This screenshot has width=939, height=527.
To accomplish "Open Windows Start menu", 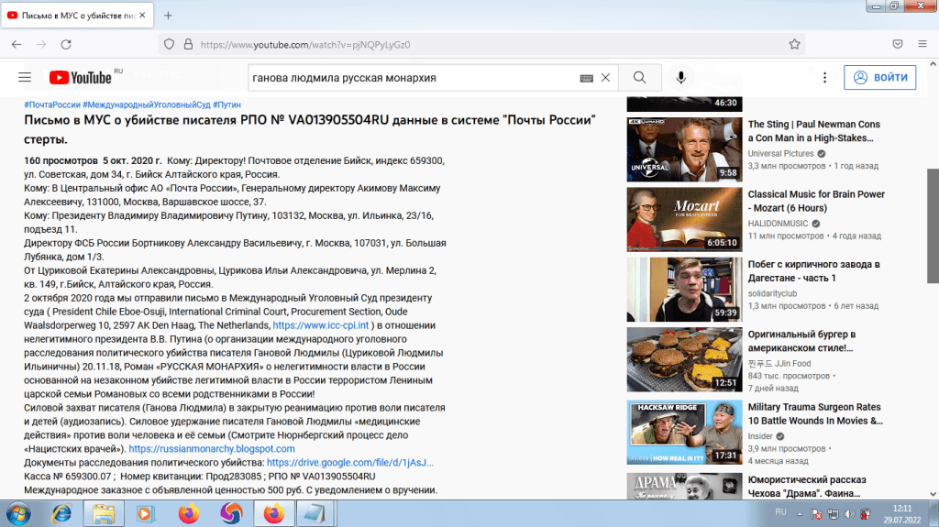I will pyautogui.click(x=19, y=513).
